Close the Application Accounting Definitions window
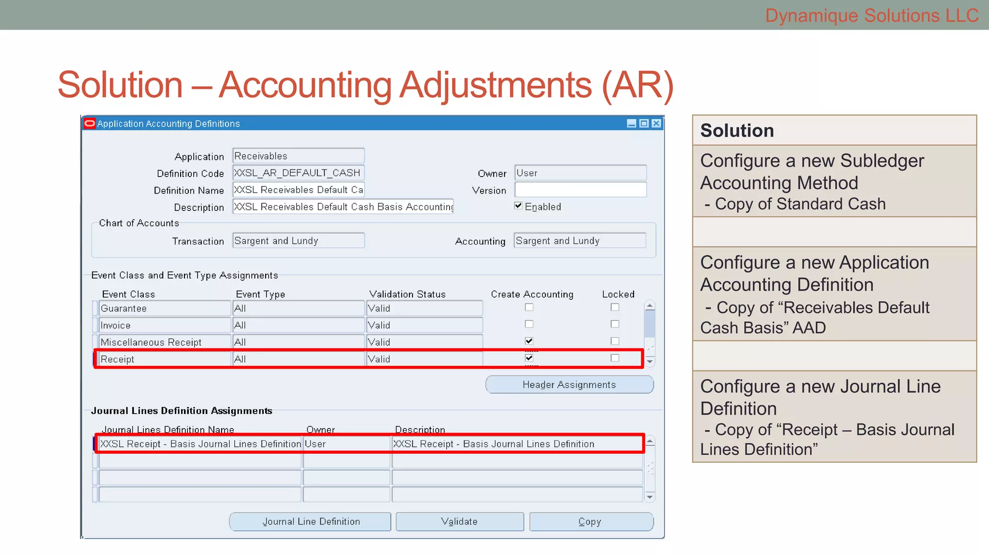 pos(656,124)
